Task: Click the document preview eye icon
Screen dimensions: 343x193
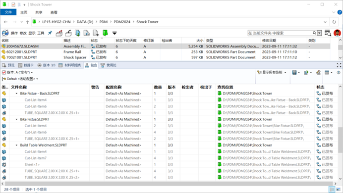Action: (x=96, y=33)
